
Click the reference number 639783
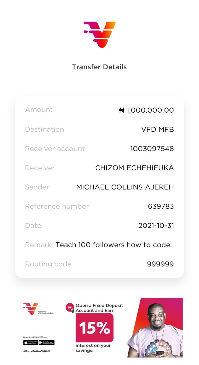pyautogui.click(x=161, y=206)
